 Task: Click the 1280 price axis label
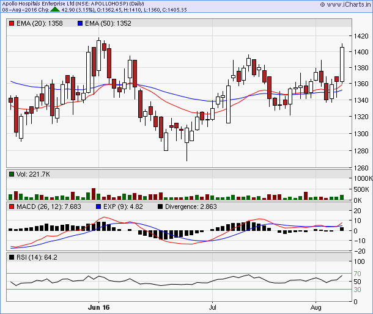361,151
